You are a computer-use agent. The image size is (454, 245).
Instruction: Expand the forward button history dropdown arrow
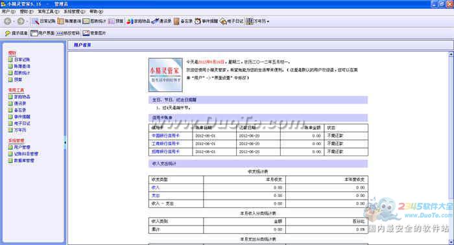point(27,21)
